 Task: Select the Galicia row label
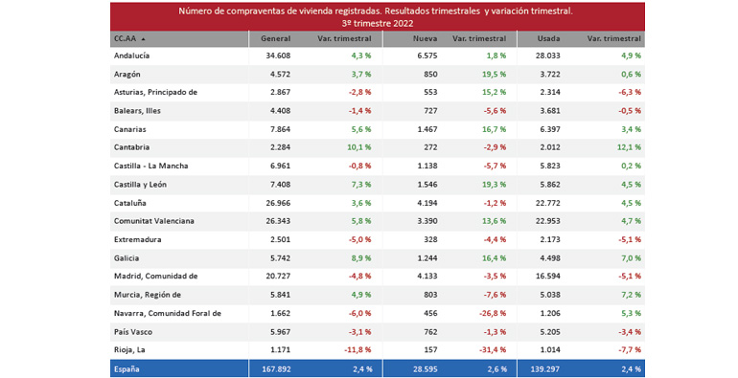point(127,258)
